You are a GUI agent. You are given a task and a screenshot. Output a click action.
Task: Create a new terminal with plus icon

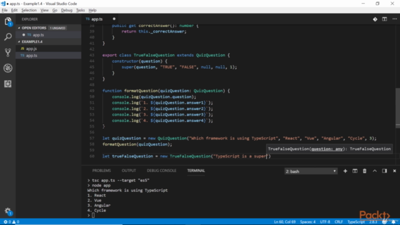coord(345,171)
